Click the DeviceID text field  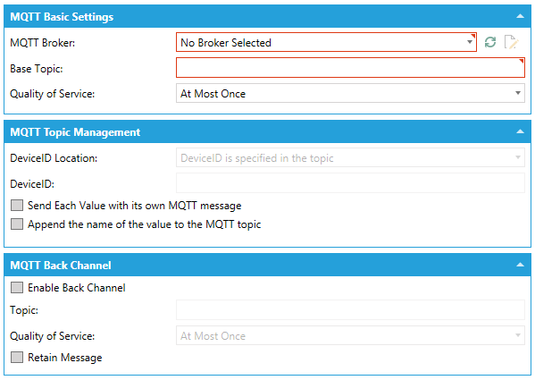click(x=350, y=183)
